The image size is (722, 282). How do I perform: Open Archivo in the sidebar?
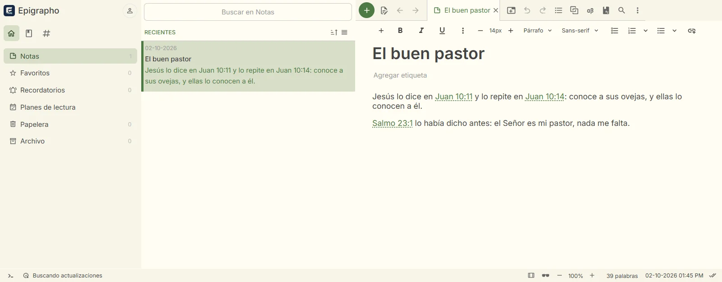(70, 141)
